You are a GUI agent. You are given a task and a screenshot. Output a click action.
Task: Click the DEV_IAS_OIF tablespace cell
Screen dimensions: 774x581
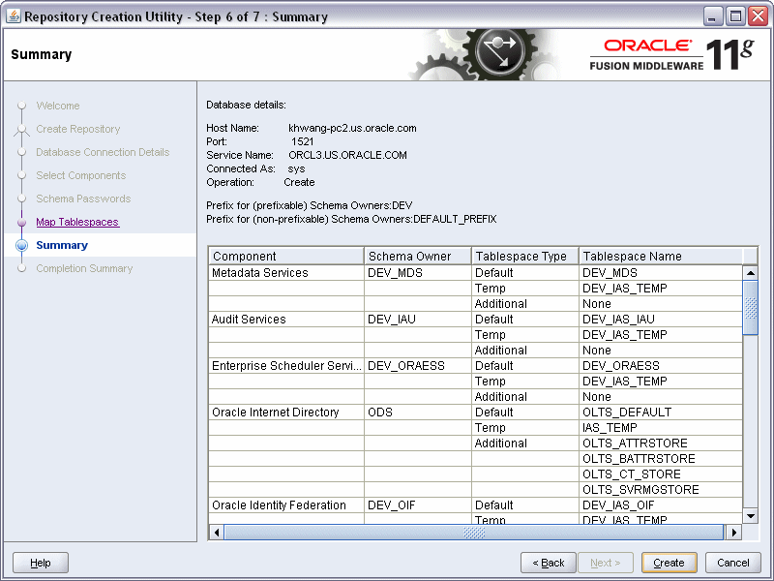(661, 505)
